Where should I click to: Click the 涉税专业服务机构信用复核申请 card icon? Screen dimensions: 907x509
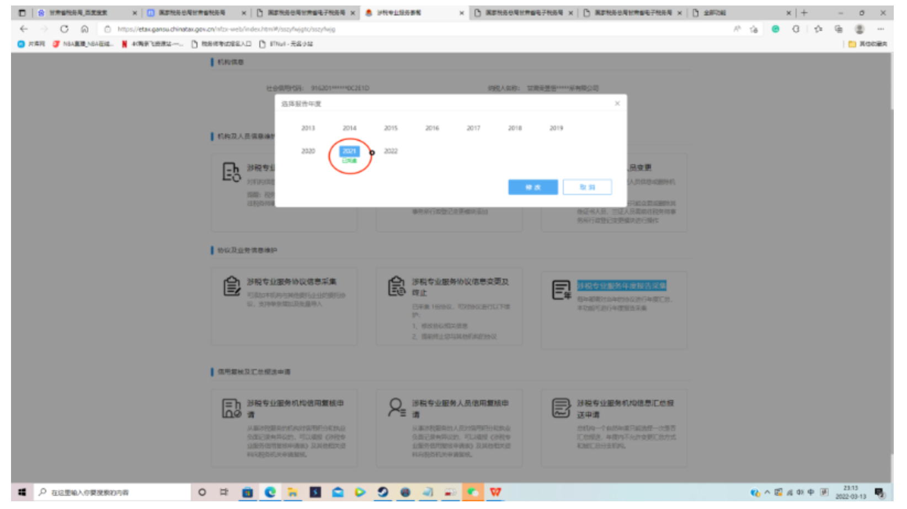click(x=232, y=408)
